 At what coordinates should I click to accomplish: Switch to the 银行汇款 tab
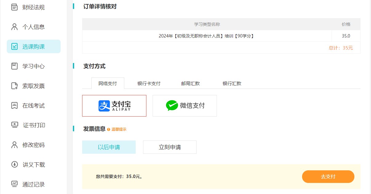(231, 83)
